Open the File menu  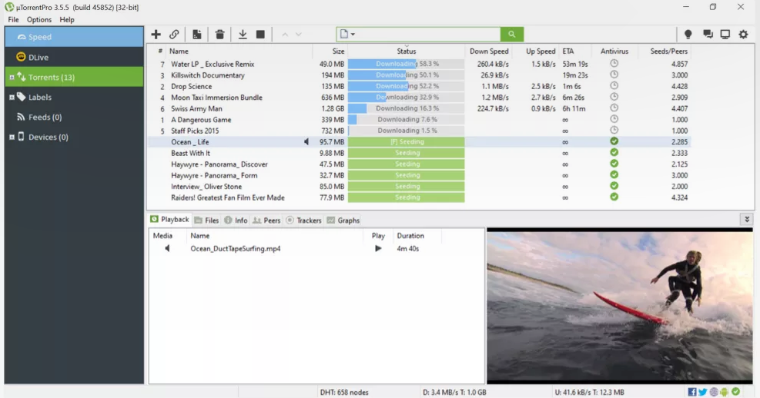14,20
